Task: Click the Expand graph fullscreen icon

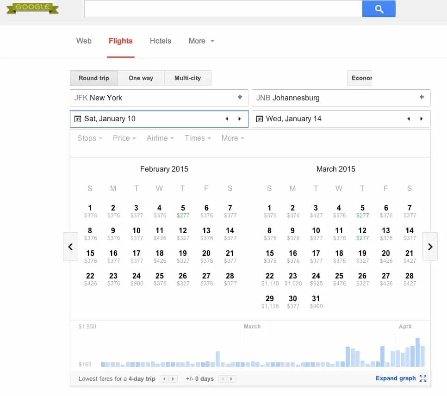Action: click(422, 378)
